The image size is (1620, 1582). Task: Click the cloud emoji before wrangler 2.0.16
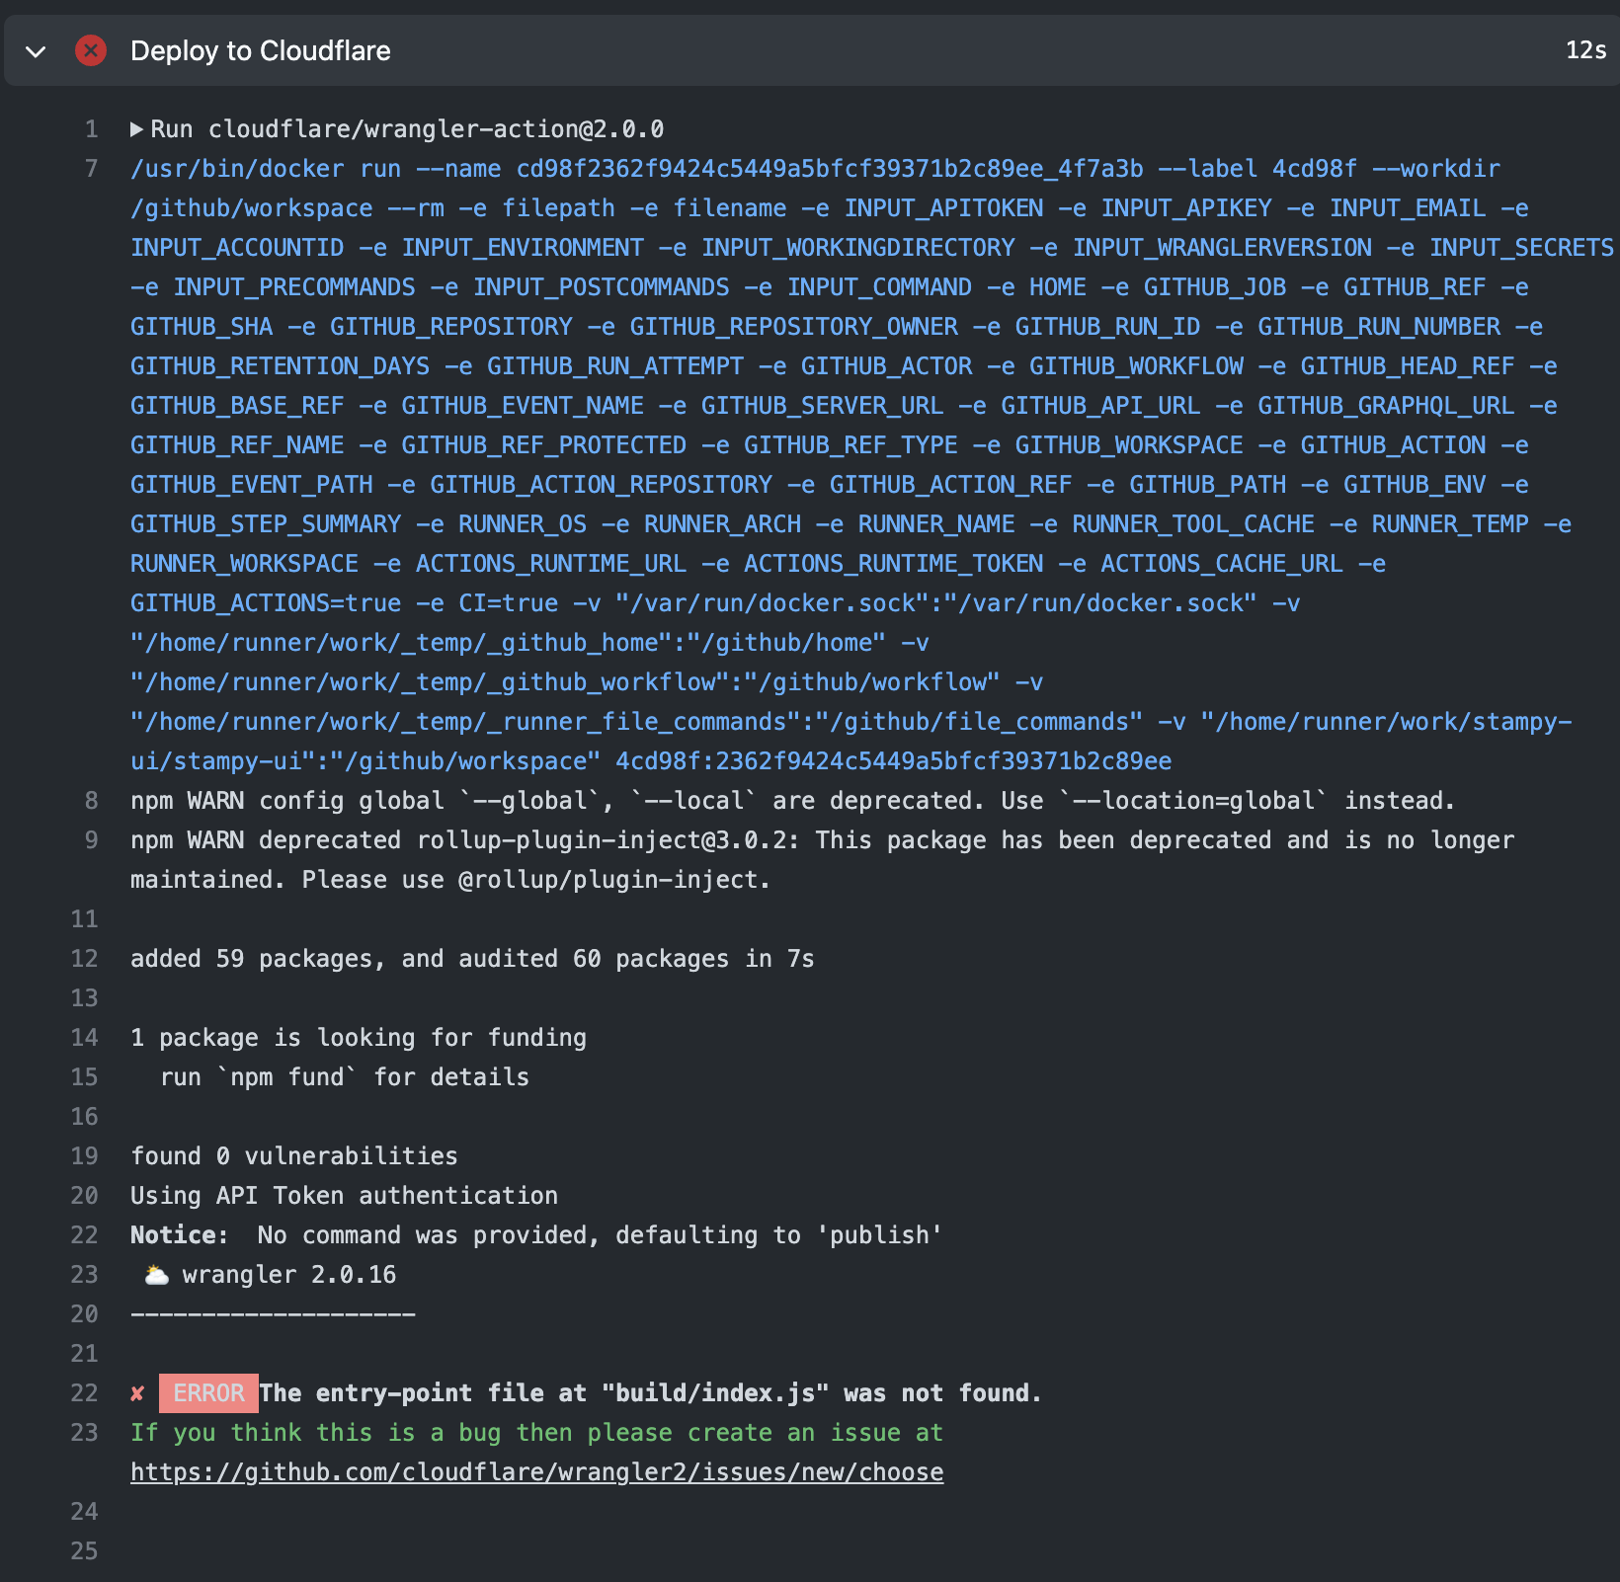[157, 1275]
